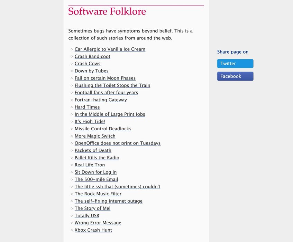Open the Xbox Crash Hunt story
293x242 pixels.
coord(93,230)
